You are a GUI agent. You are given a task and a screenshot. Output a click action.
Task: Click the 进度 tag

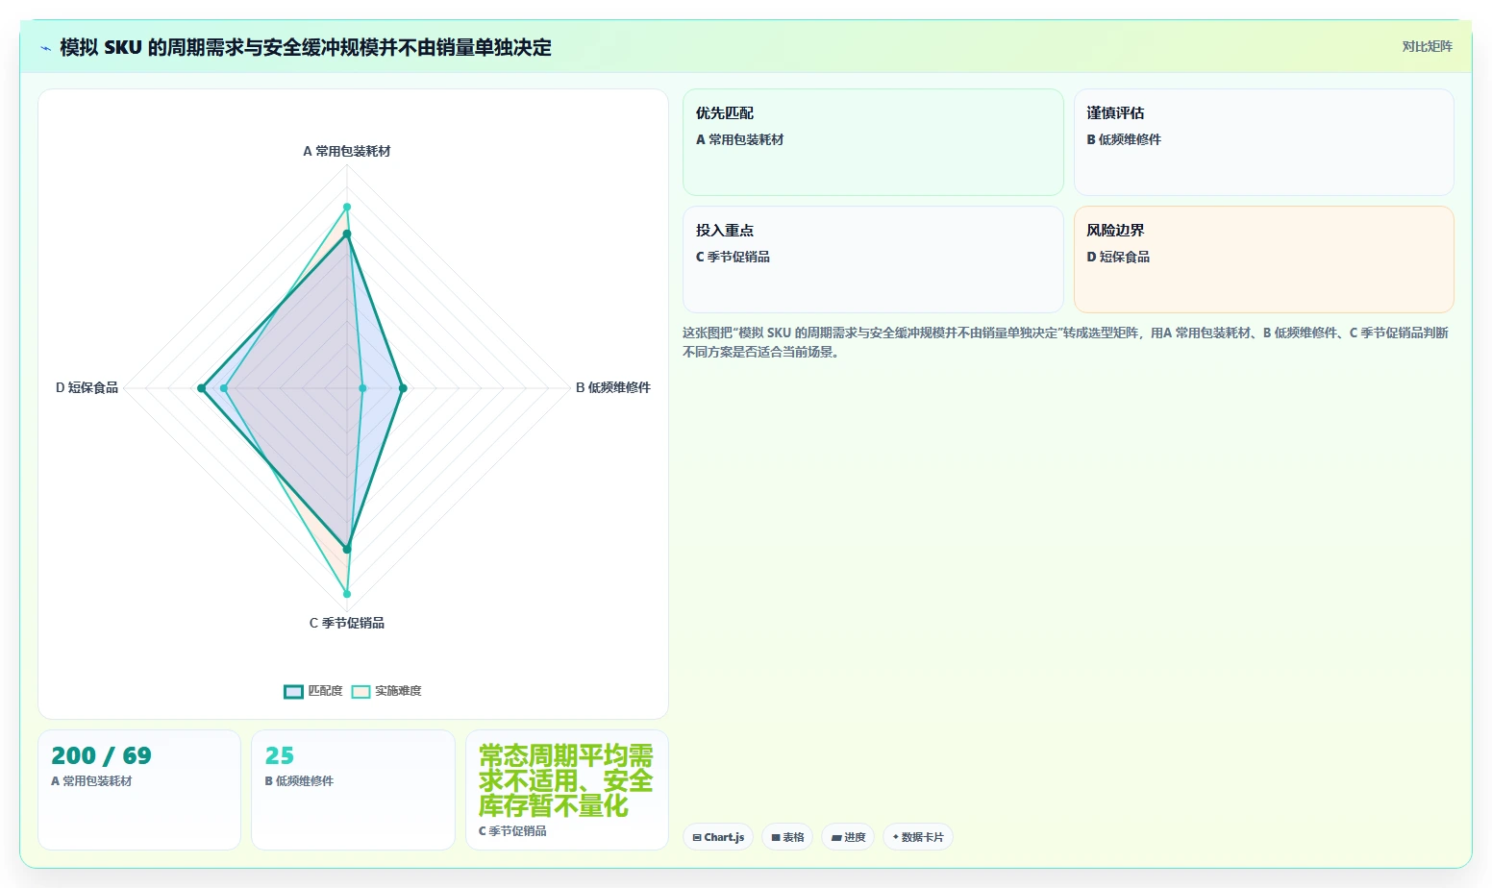(x=848, y=837)
